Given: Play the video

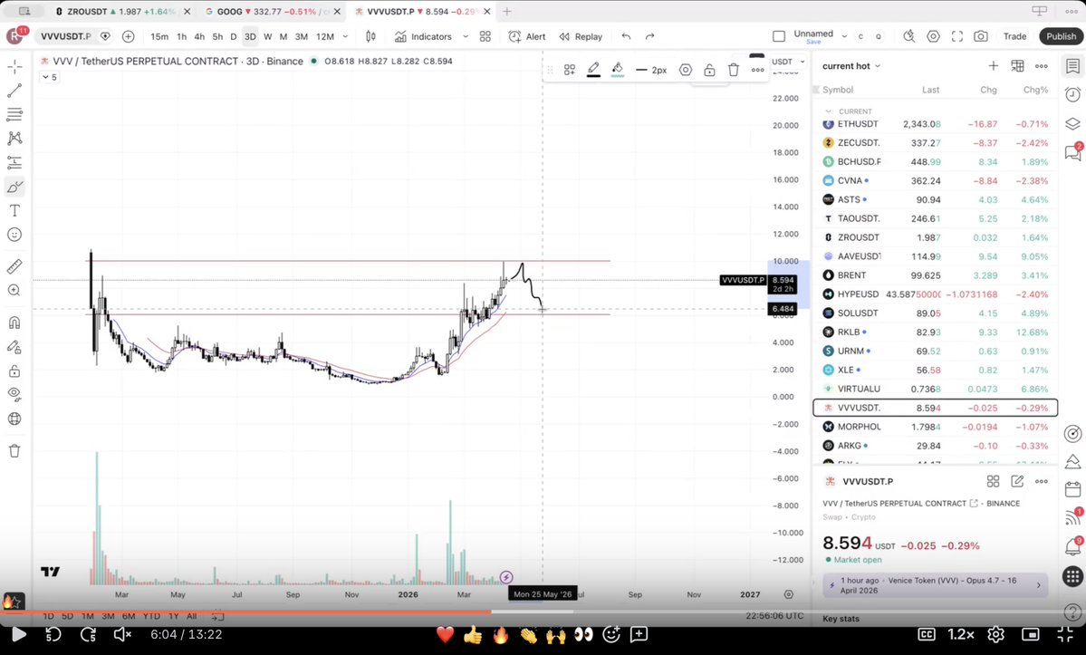Looking at the screenshot, I should pos(19,634).
